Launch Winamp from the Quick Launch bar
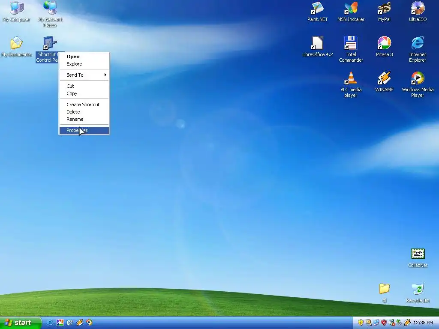The image size is (439, 329). click(x=79, y=322)
